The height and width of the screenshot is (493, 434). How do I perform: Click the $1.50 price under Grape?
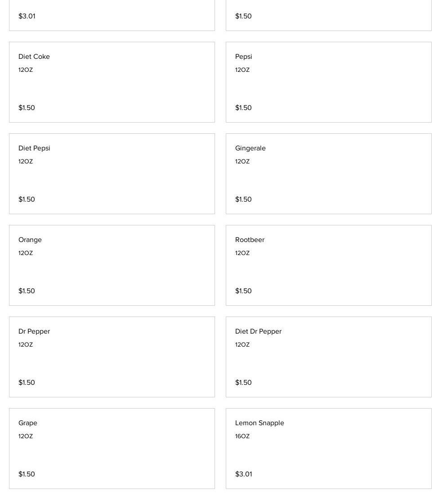click(x=27, y=474)
